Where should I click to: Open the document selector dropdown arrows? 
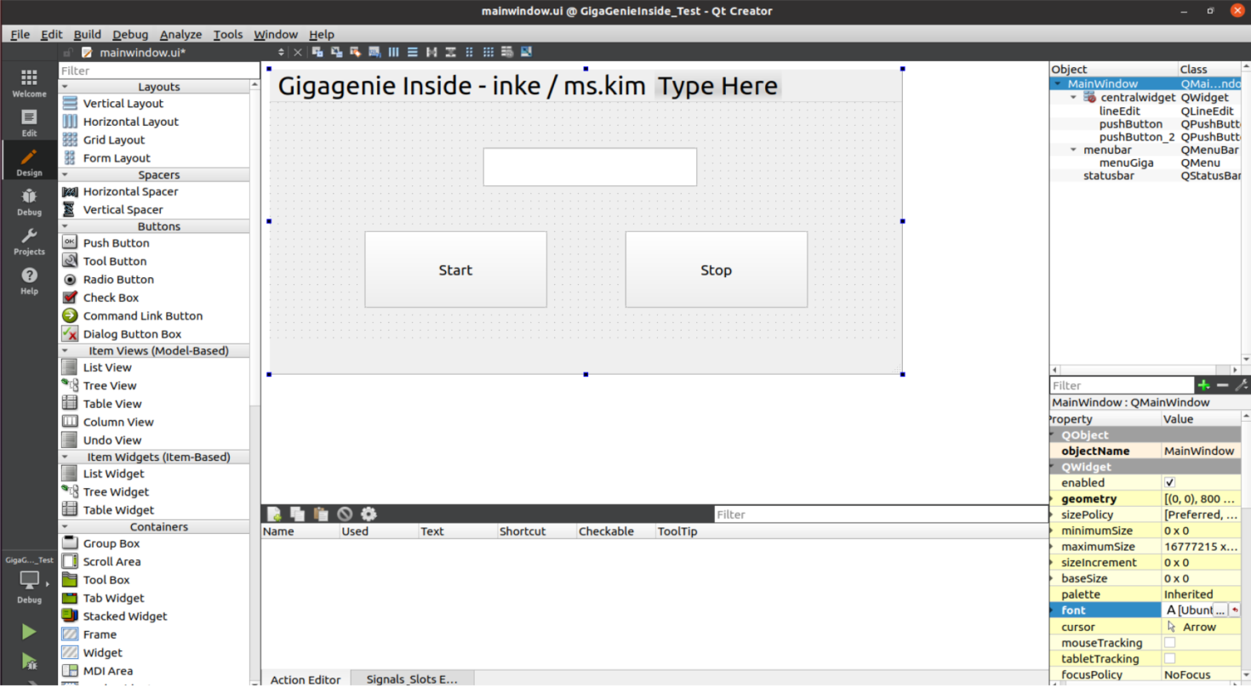pyautogui.click(x=282, y=52)
